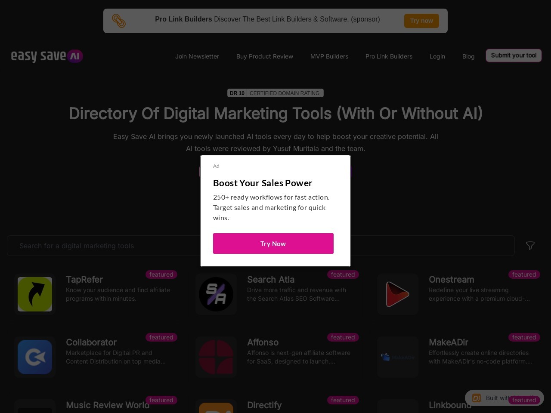Image resolution: width=551 pixels, height=413 pixels.
Task: Click "Marketplace for Digital PR" description
Action: (116, 357)
